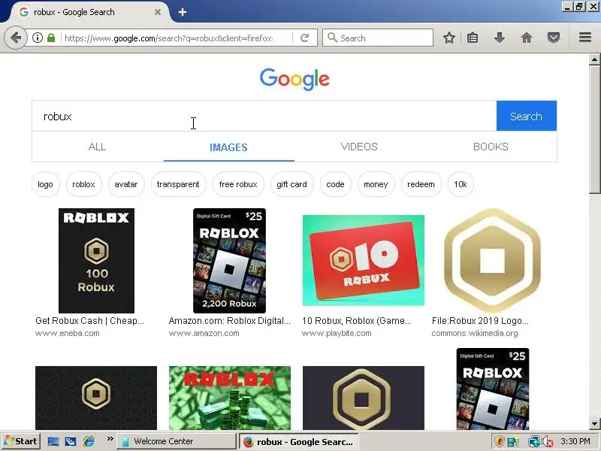Filter images by logo chip
Screen dimensions: 601x451
pyautogui.click(x=45, y=184)
